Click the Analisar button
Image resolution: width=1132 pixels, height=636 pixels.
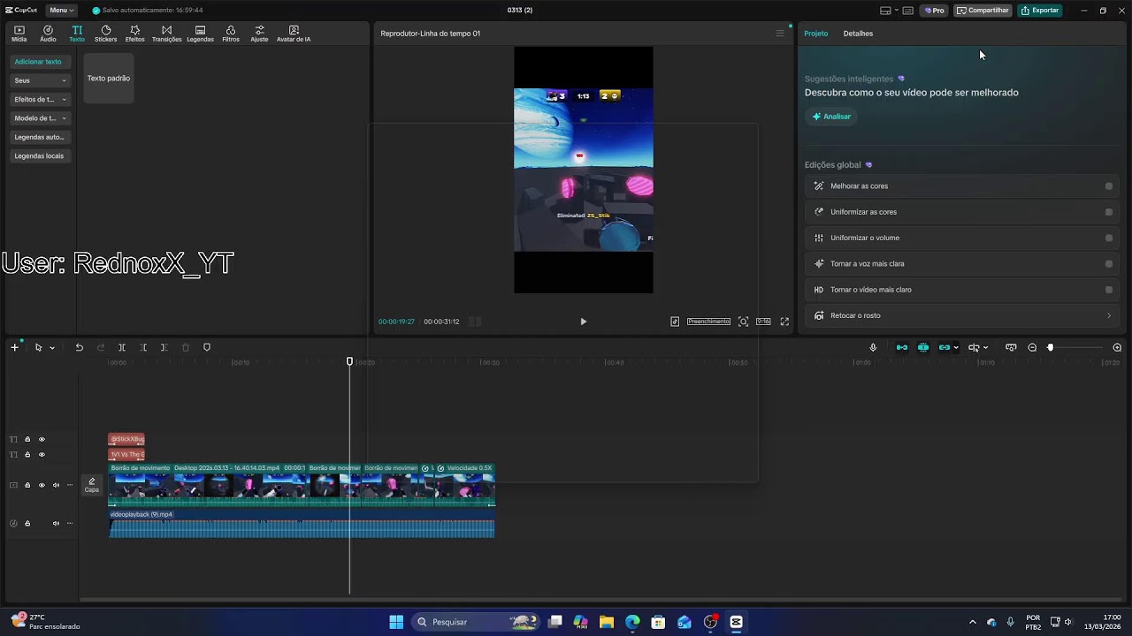pyautogui.click(x=831, y=117)
